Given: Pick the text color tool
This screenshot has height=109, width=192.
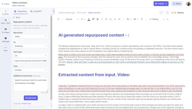Looking at the screenshot, I should point(89,19).
